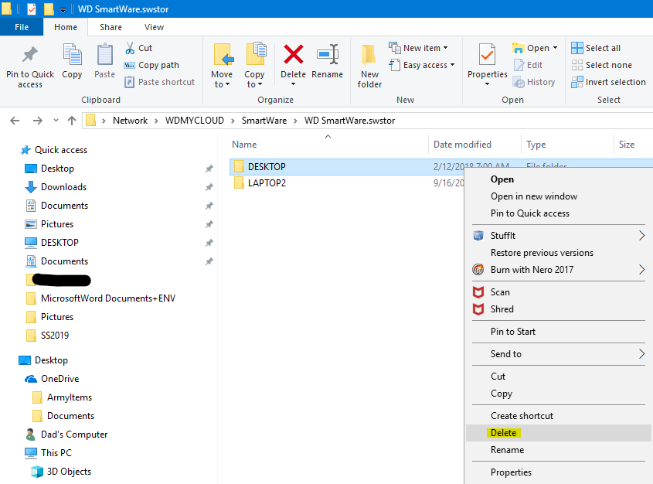Viewport: 653px width, 484px height.
Task: Click the Nero flame icon in context menu
Action: pyautogui.click(x=478, y=270)
